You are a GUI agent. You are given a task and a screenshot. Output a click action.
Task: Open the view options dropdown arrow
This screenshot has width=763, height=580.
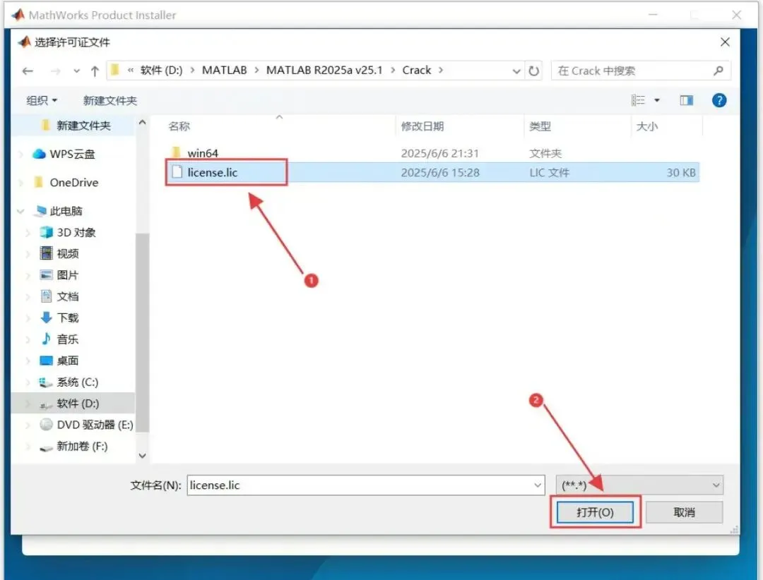(x=656, y=100)
